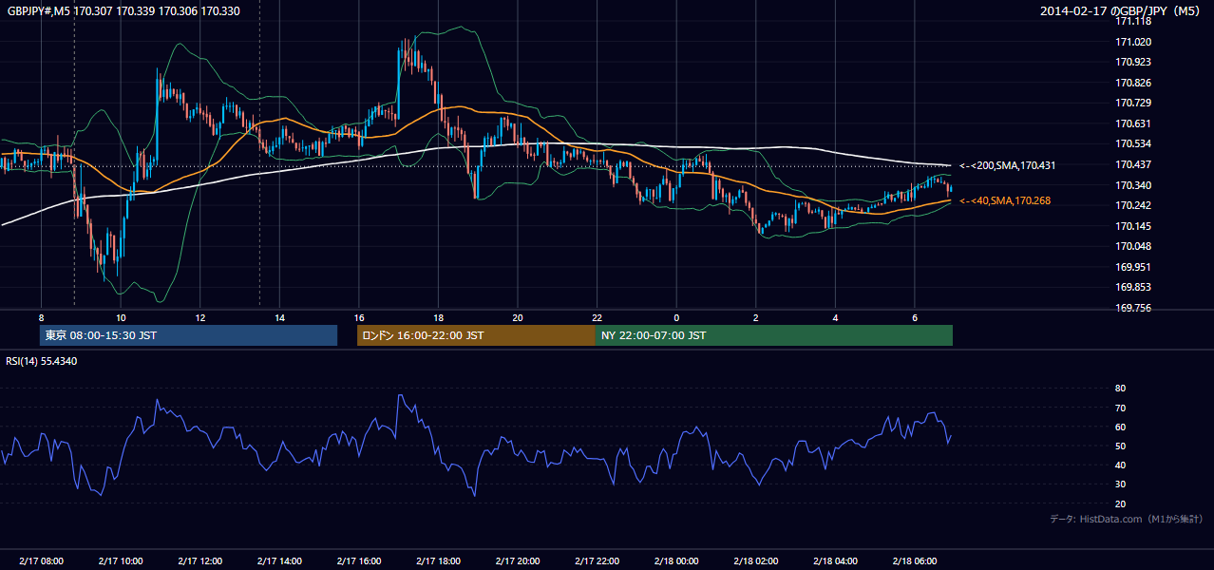This screenshot has height=570, width=1214.
Task: Click price level 169.853 on the axis
Action: coord(1133,287)
